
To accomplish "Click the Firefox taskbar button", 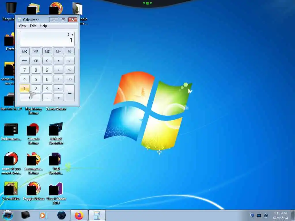I will point(79,215).
